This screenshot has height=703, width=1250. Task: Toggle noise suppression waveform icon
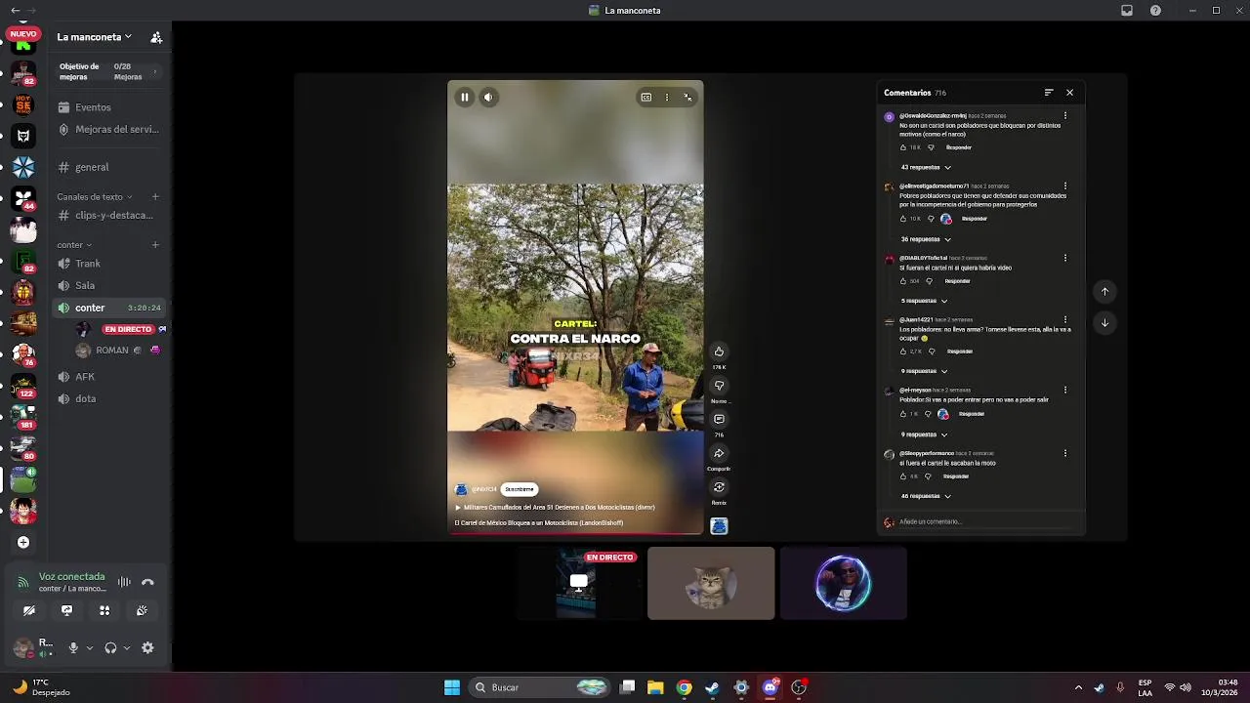pyautogui.click(x=124, y=582)
